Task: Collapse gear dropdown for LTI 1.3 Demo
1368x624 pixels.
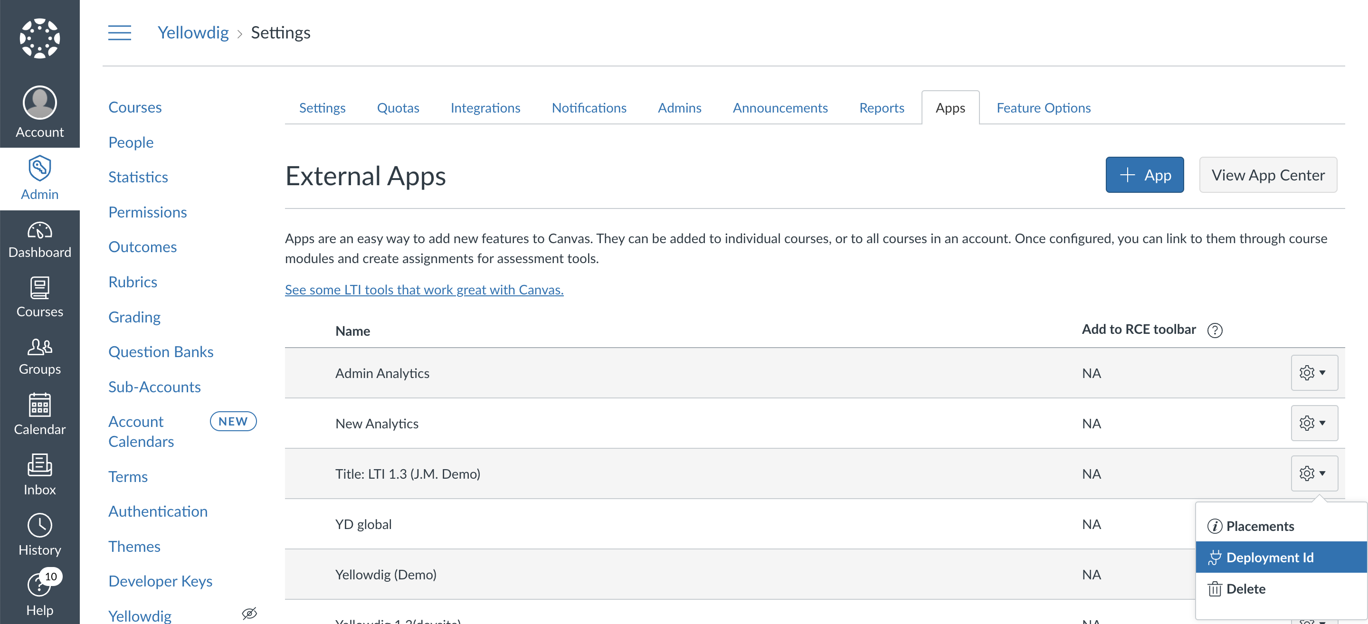Action: (x=1314, y=473)
